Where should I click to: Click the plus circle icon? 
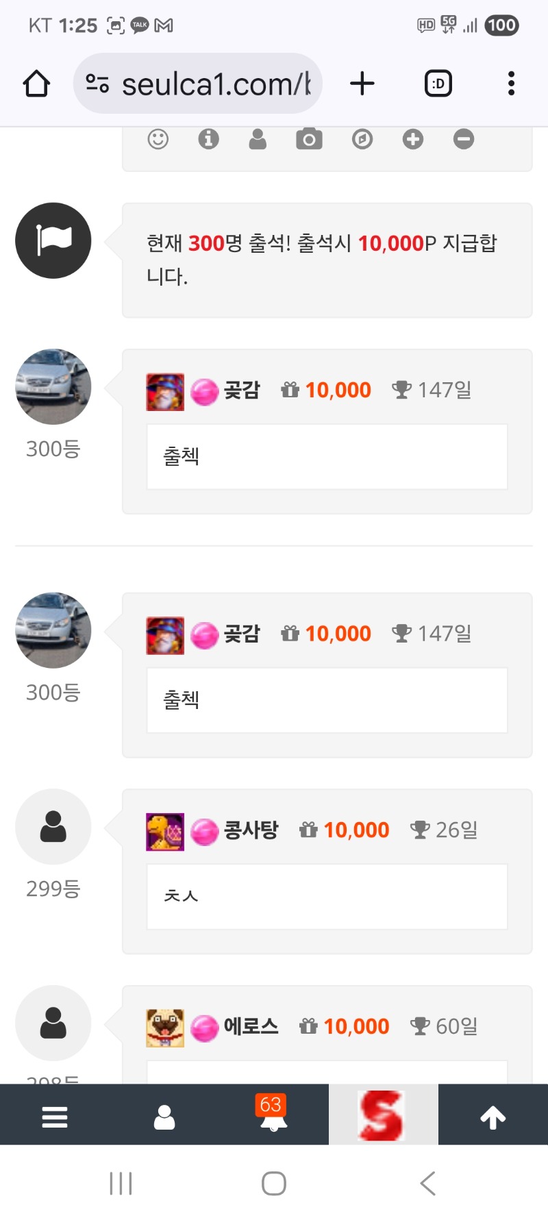[x=412, y=140]
